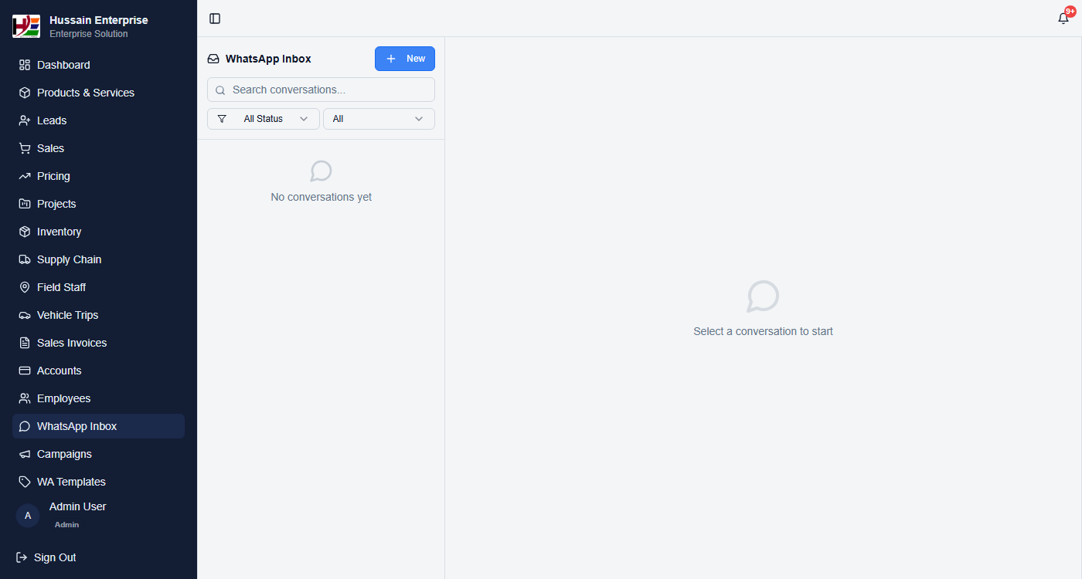Open the All dropdown beside the status filter

(379, 119)
